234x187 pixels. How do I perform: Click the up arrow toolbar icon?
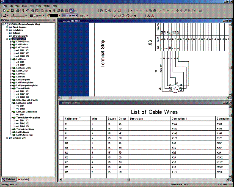pos(50,11)
